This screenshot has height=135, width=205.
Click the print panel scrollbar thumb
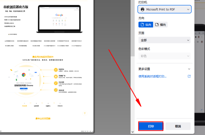click(133, 28)
